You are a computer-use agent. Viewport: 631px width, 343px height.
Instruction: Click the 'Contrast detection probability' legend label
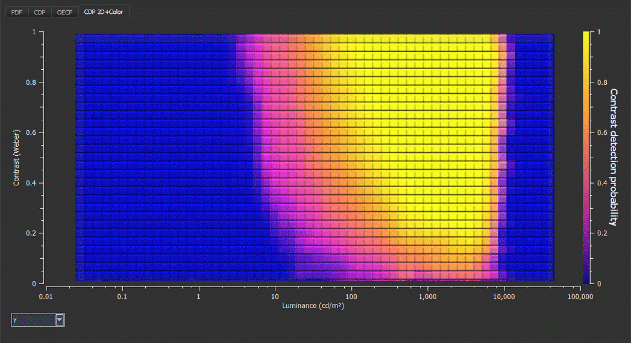click(614, 158)
